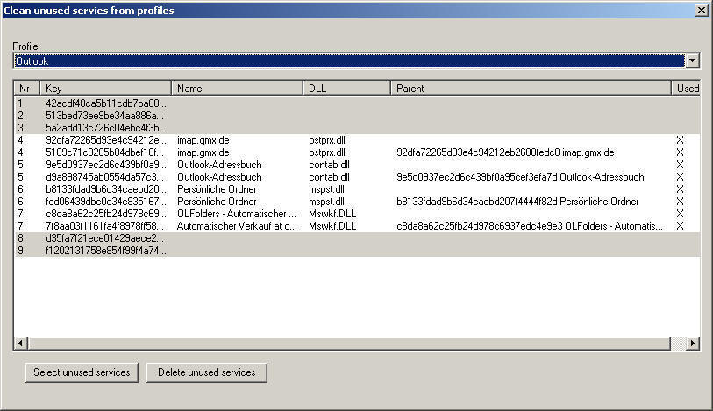Select the OLFolders row with key c8da8a62c25fb24d978c69
Screen dimensions: 713x411
[105, 214]
